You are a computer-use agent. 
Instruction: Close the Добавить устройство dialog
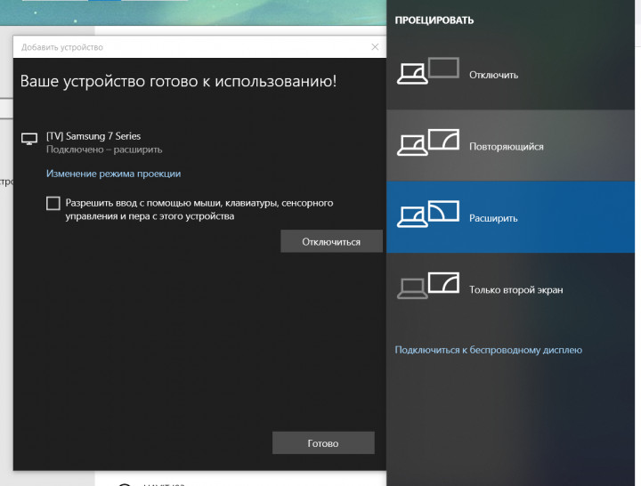tap(375, 46)
